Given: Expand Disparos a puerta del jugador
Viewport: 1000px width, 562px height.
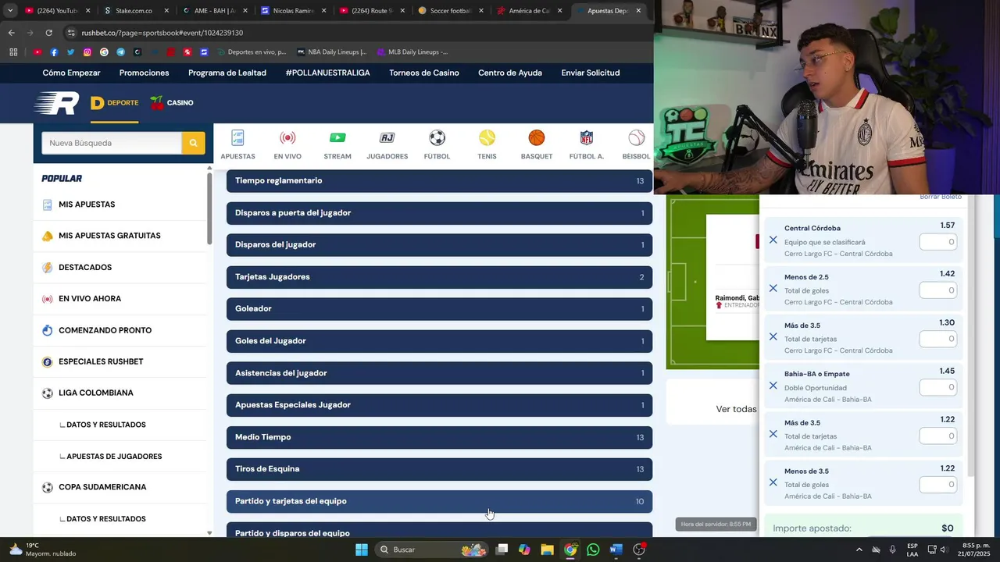Looking at the screenshot, I should (439, 213).
